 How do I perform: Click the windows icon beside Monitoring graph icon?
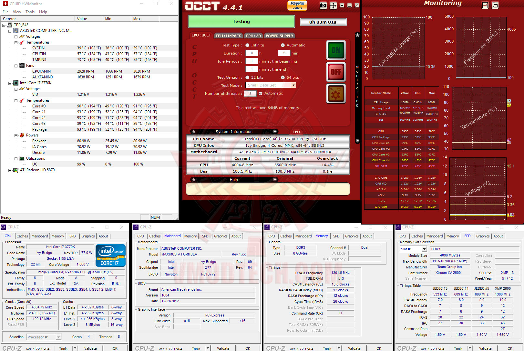[495, 5]
